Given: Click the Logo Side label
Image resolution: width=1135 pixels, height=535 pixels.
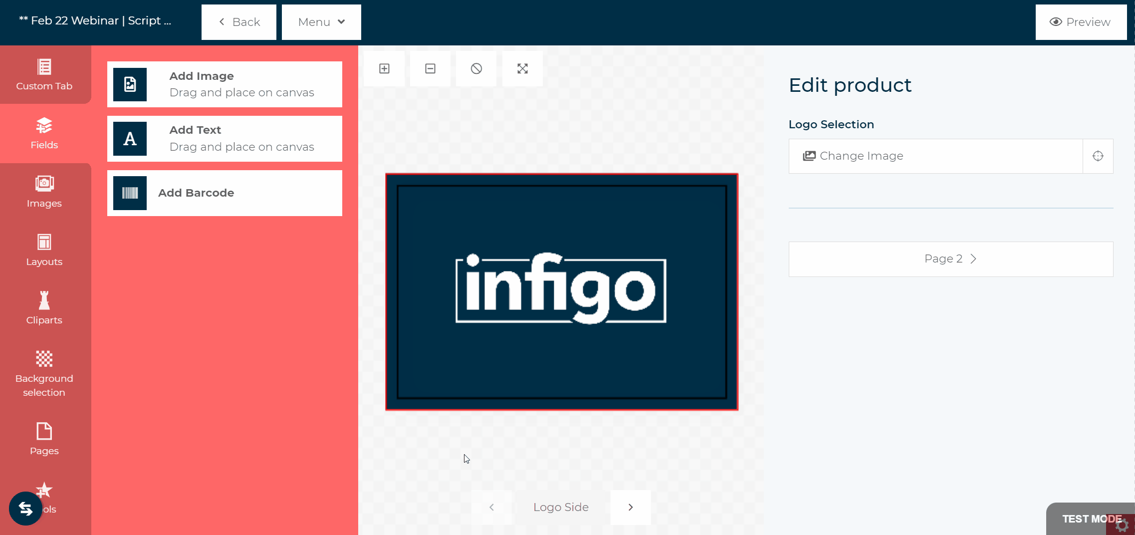Looking at the screenshot, I should pos(561,507).
